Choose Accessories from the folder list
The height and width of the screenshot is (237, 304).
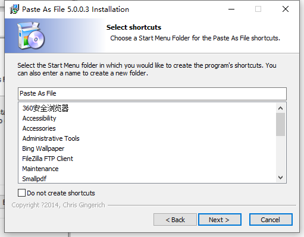tap(39, 128)
